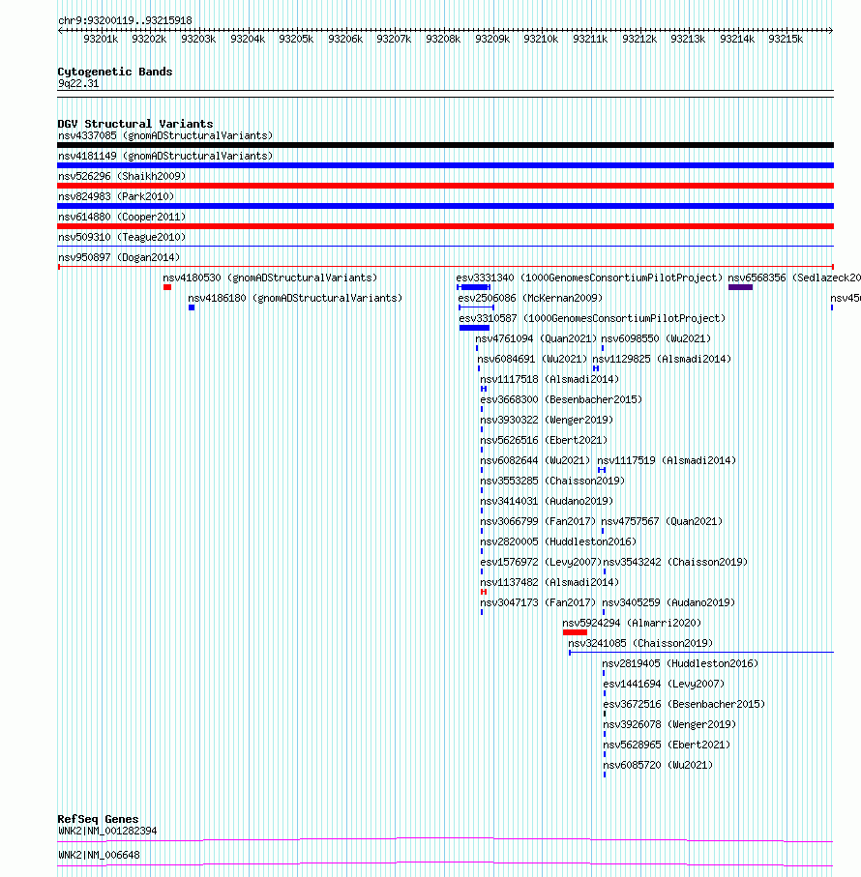Open nsv3047173 (Fan2017) variant
Viewport: 861px width, 877px height.
coord(538,602)
